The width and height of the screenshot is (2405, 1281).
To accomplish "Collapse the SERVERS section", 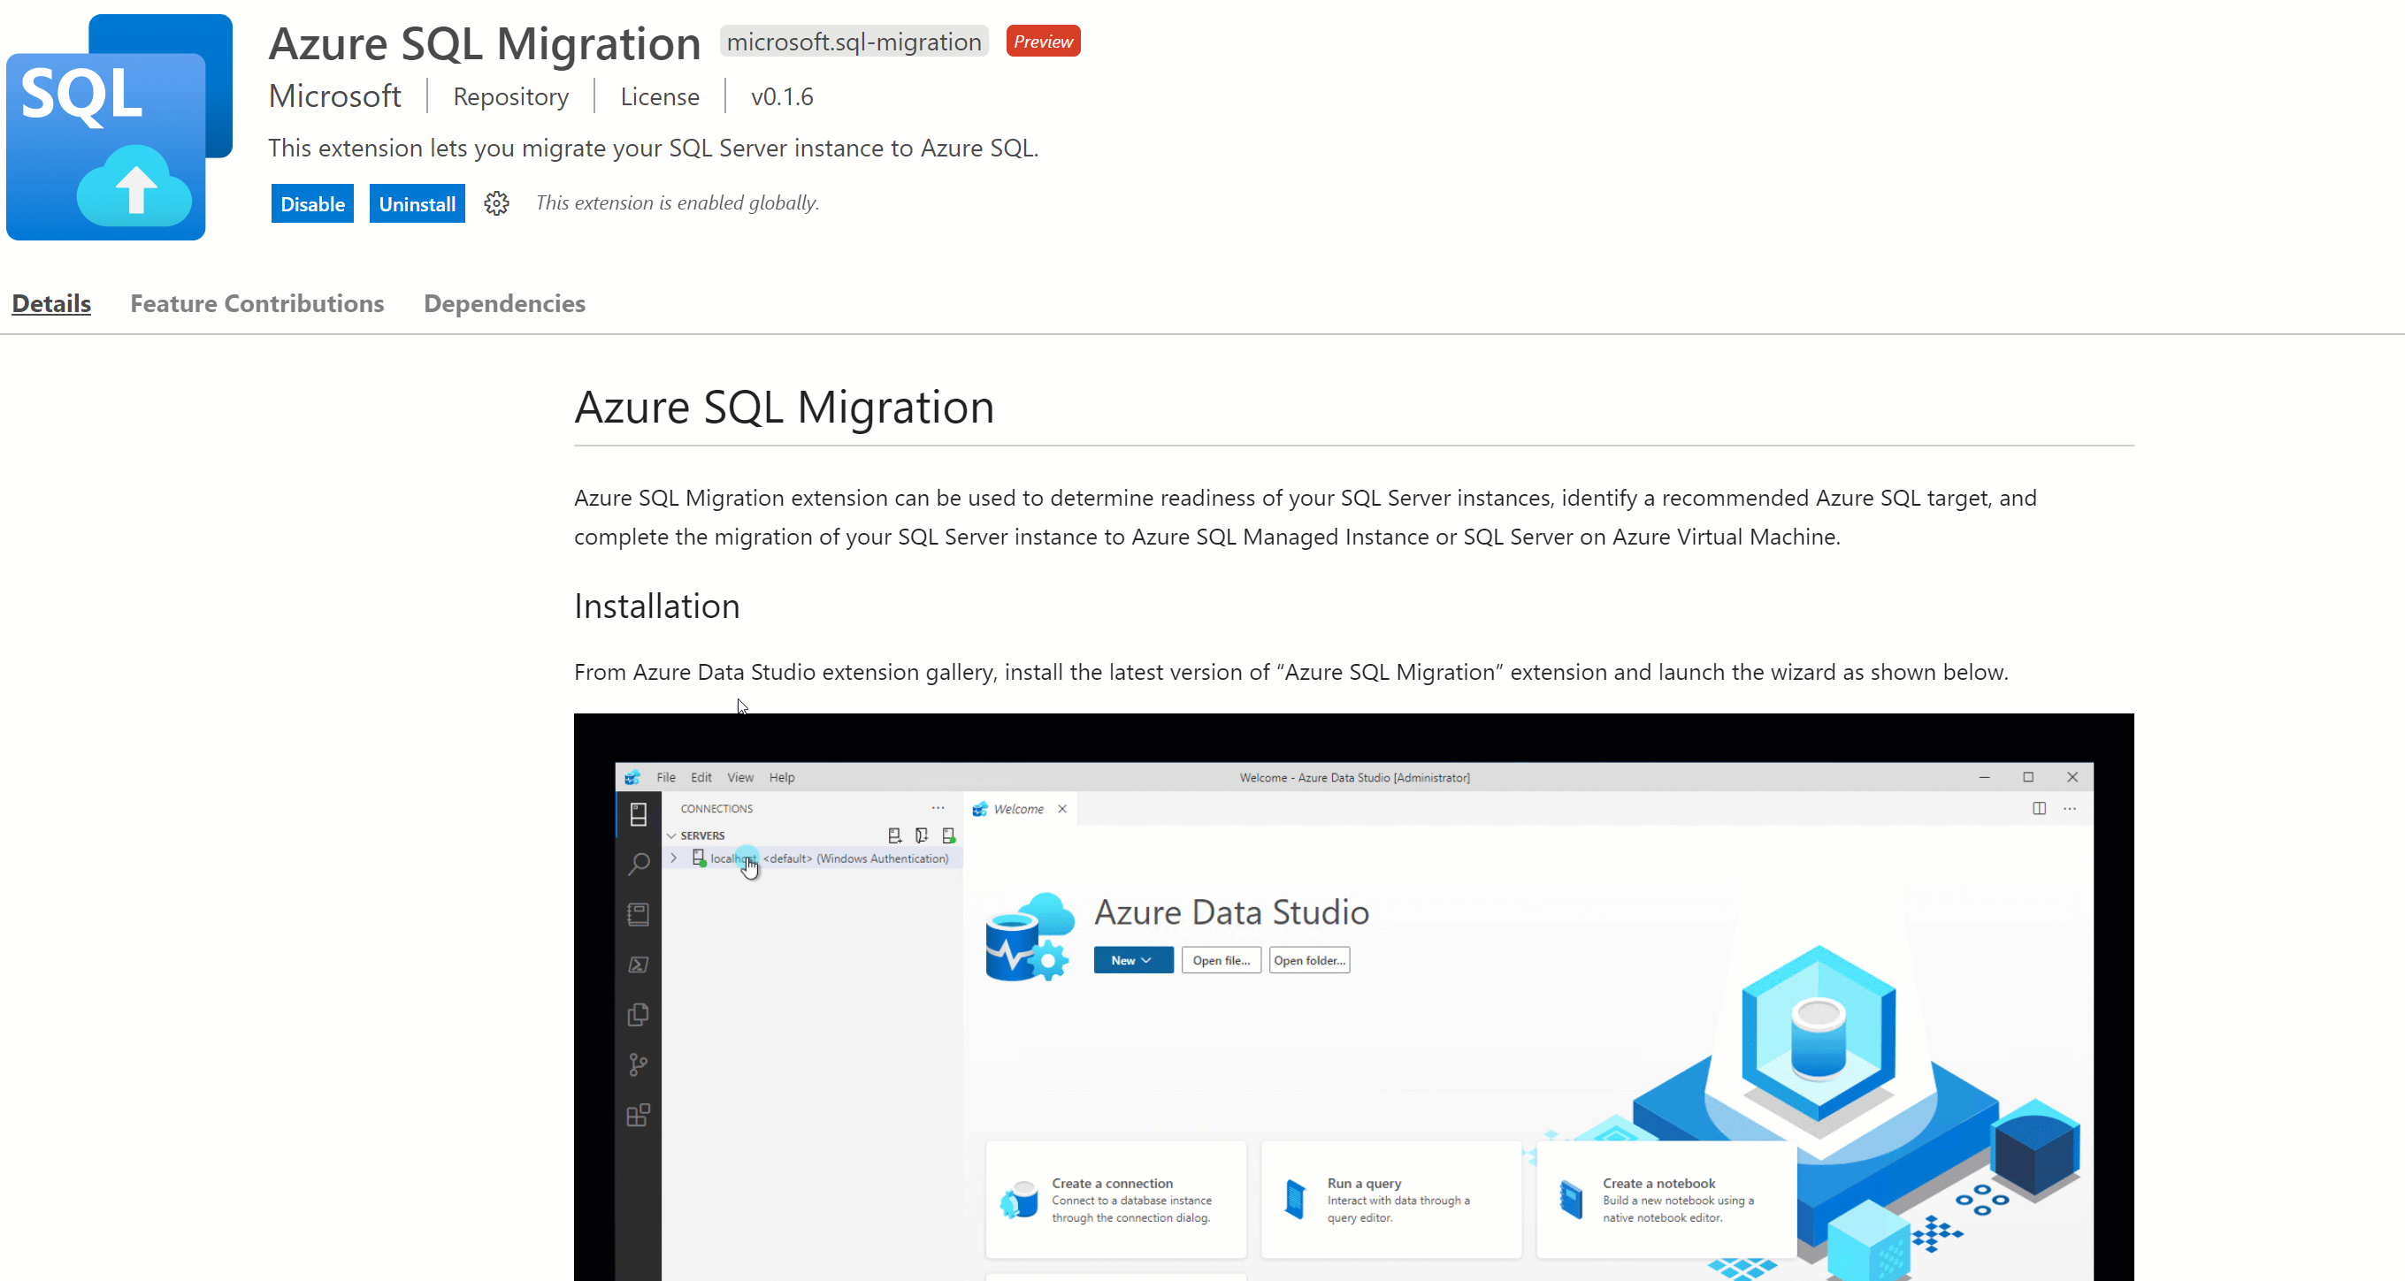I will pyautogui.click(x=673, y=835).
